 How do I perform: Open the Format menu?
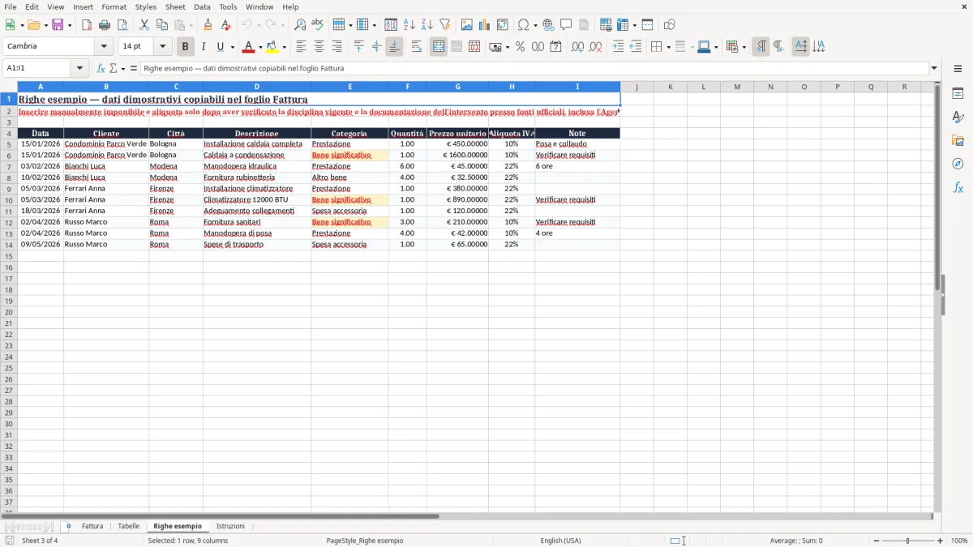click(114, 6)
